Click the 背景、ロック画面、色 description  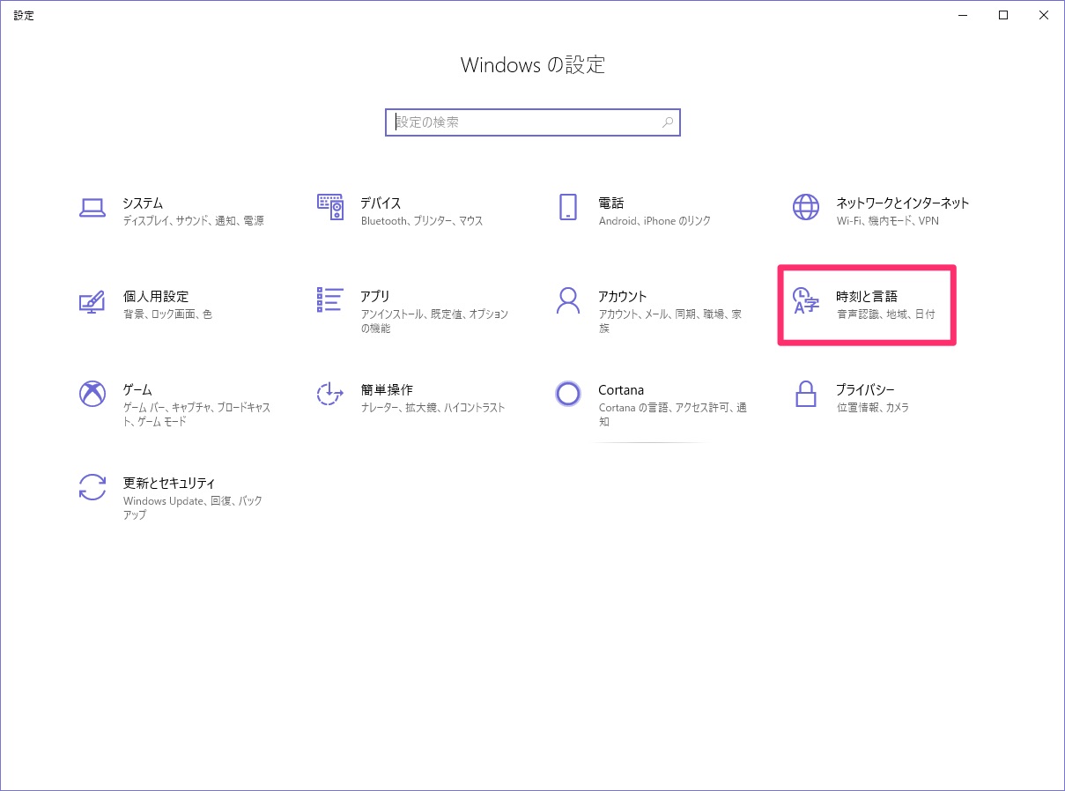(x=167, y=314)
